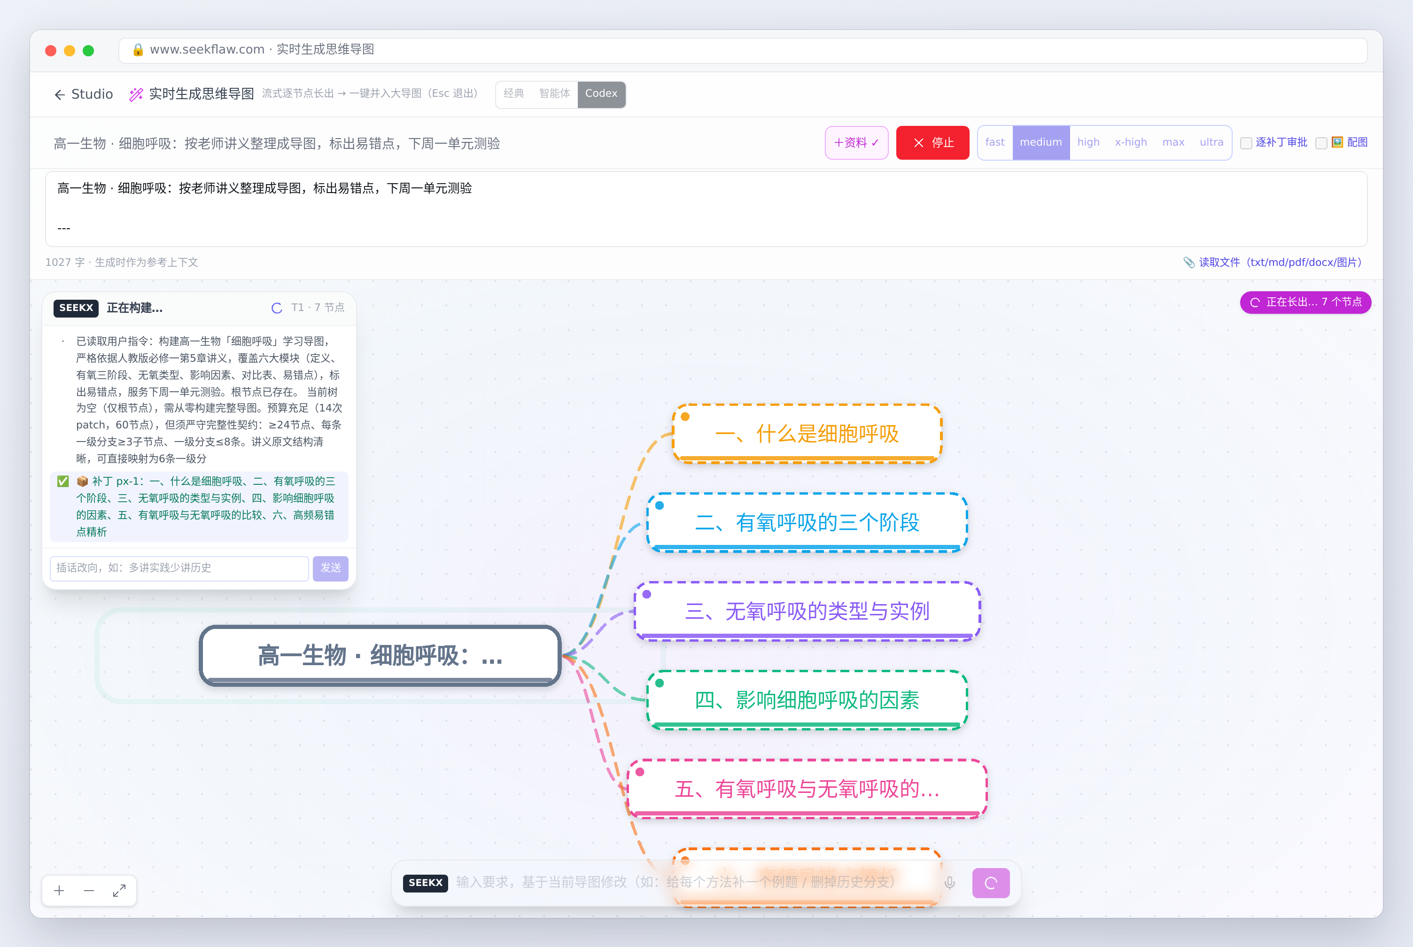Screen dimensions: 1413x947
Task: Click the spinner in SEEKX panel header
Action: tap(277, 308)
